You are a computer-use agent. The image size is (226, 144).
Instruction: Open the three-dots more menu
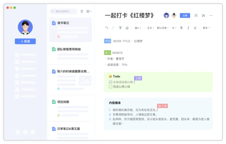[211, 15]
